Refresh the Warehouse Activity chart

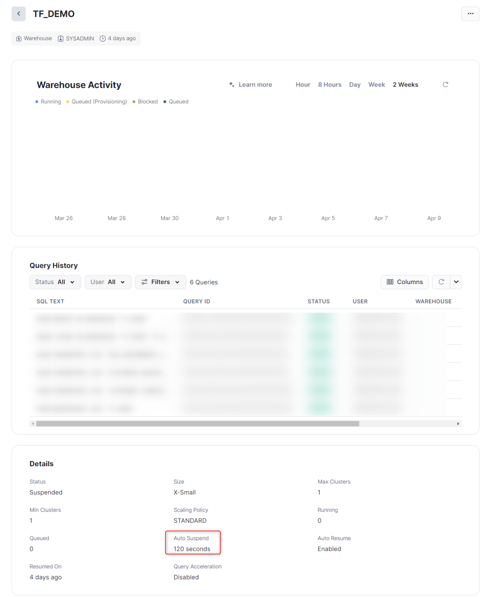click(x=445, y=84)
